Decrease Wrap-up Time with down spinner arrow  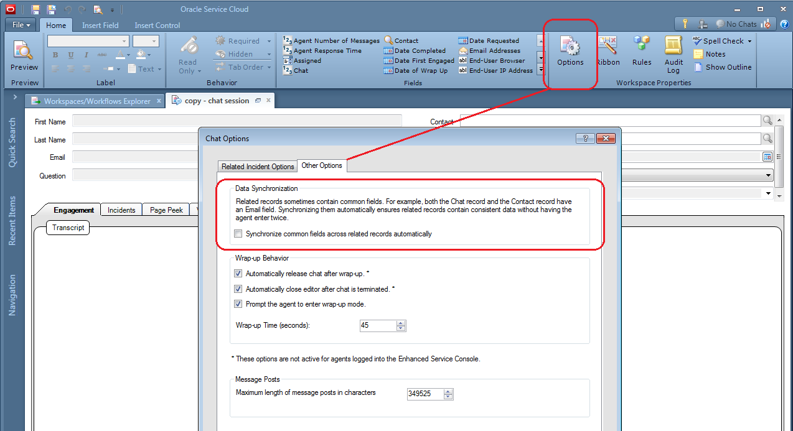tap(401, 328)
